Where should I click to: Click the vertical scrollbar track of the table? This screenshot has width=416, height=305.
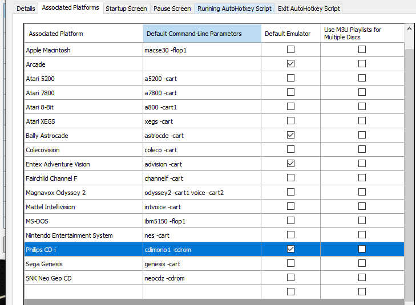click(409, 175)
